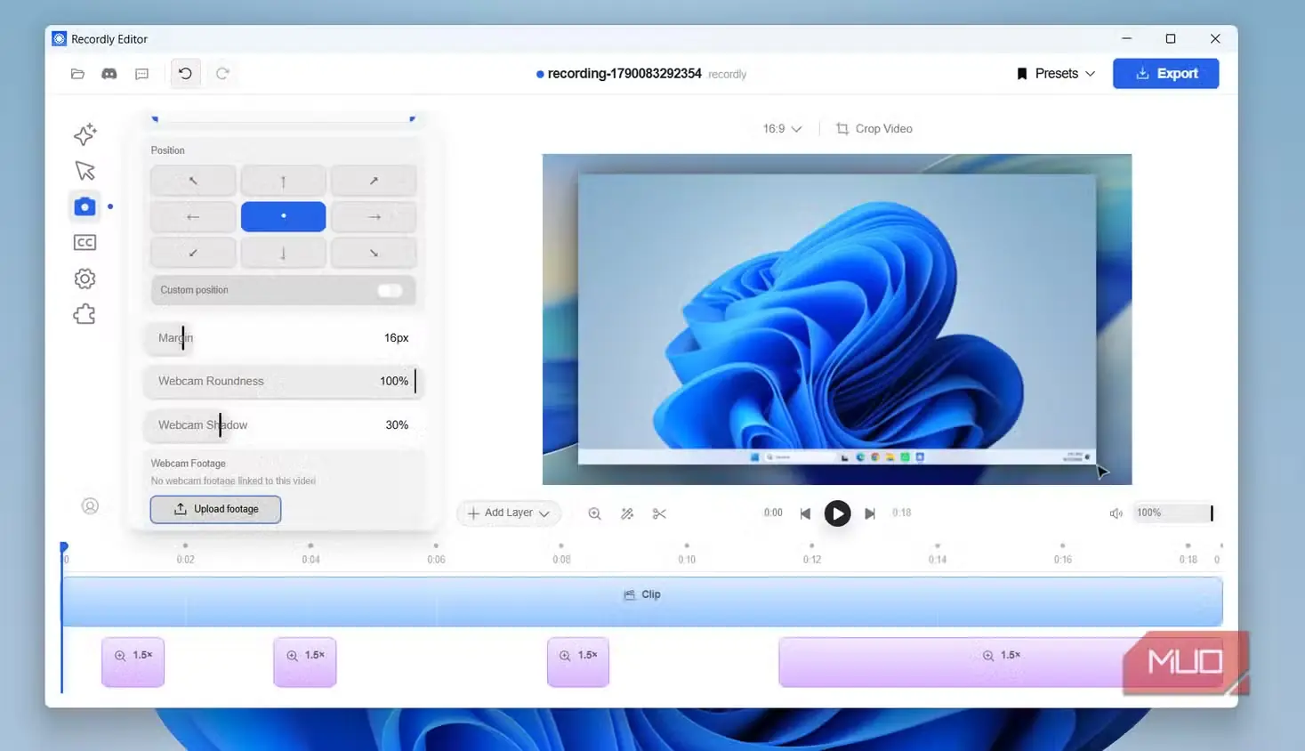Open the CC captions sidebar panel
Viewport: 1305px width, 751px height.
click(x=85, y=242)
